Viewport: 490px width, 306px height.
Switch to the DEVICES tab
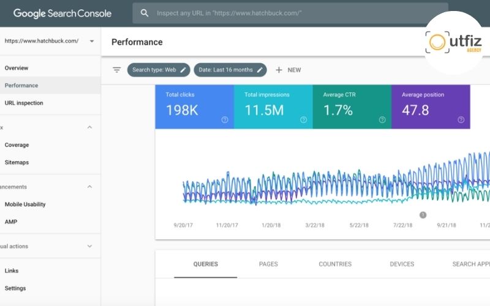pos(402,264)
